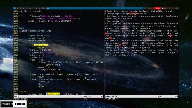Viewport: 192px width, 108px height.
Task: Click 'notes.md [+]' in right statusline
Action: click(x=111, y=96)
